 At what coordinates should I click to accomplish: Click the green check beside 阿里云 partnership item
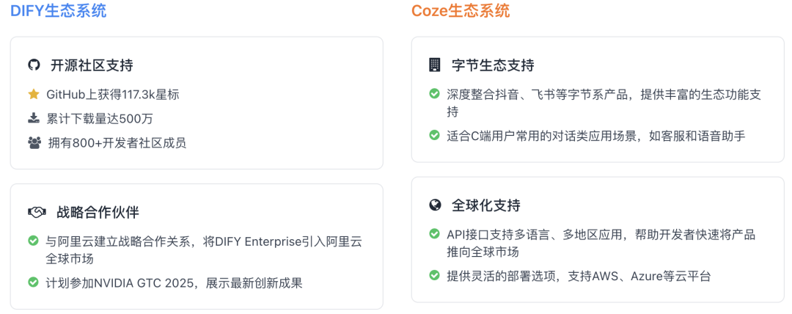[x=34, y=241]
